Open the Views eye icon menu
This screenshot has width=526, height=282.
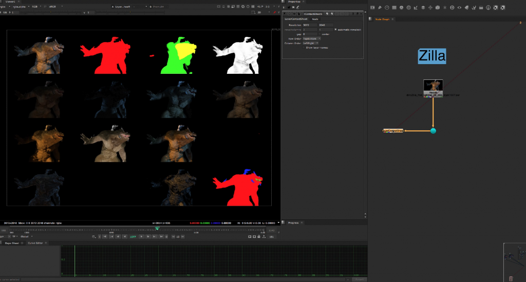[459, 8]
